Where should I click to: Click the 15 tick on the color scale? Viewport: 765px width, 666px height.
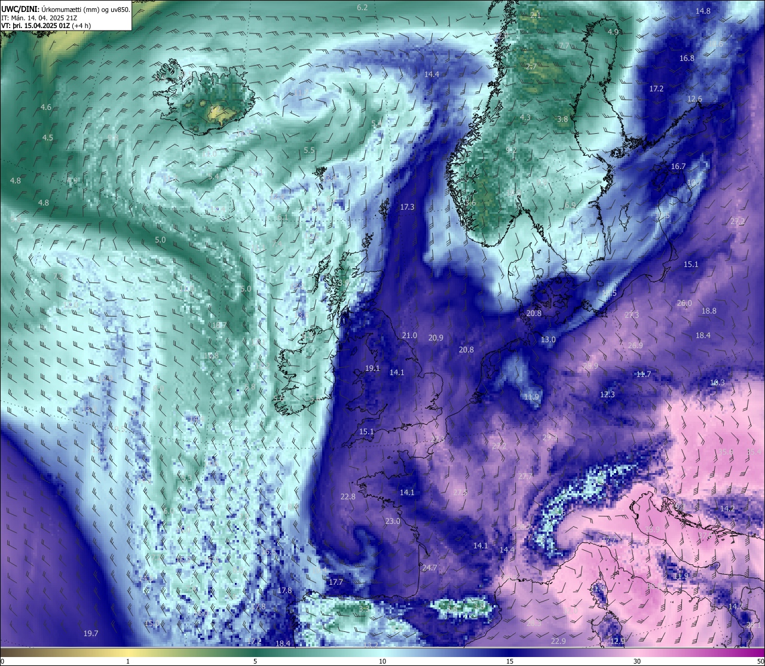tap(510, 661)
